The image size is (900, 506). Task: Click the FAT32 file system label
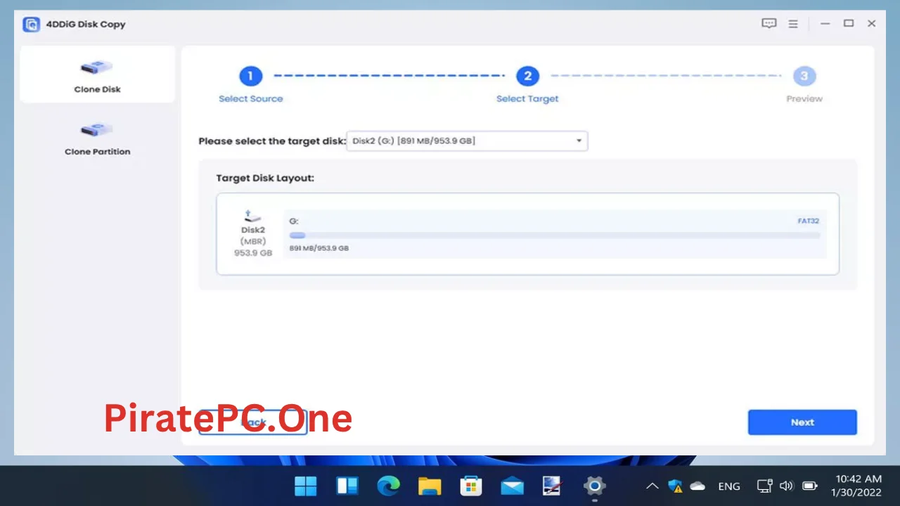coord(808,221)
